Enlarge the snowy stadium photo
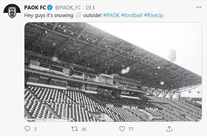The height and width of the screenshot is (138, 207). click(113, 72)
